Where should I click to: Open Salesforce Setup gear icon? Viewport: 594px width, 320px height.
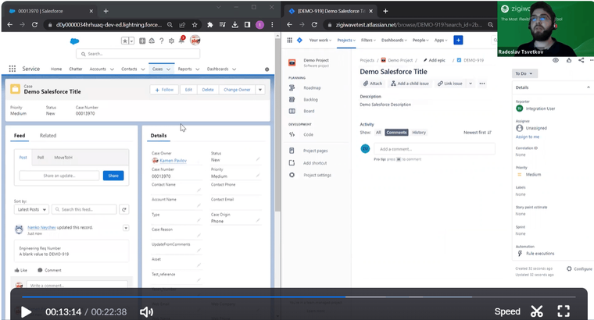[x=171, y=41]
